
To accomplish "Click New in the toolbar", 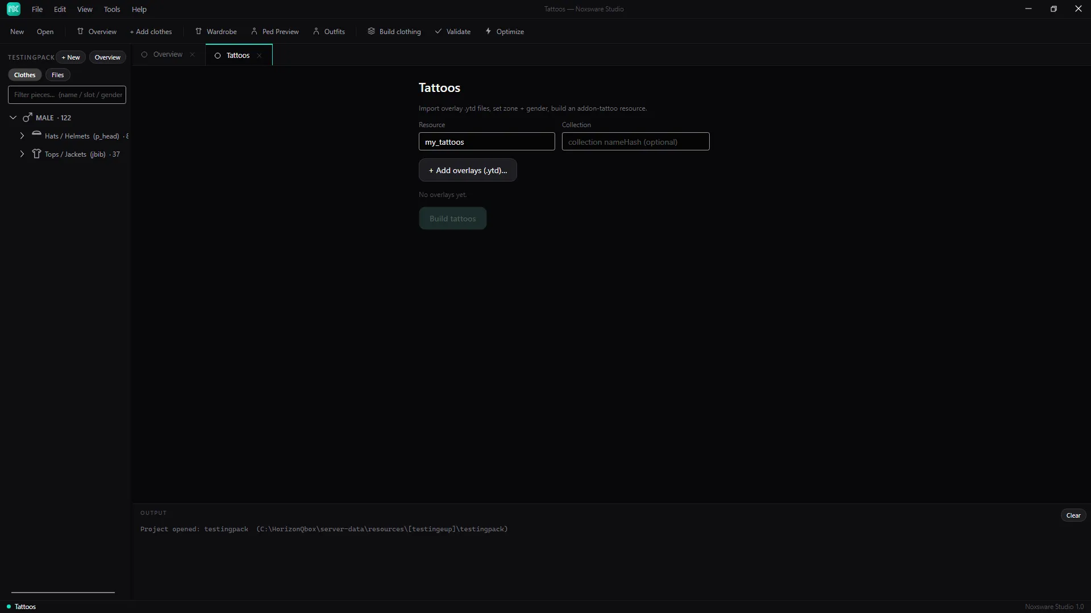I will [x=17, y=32].
